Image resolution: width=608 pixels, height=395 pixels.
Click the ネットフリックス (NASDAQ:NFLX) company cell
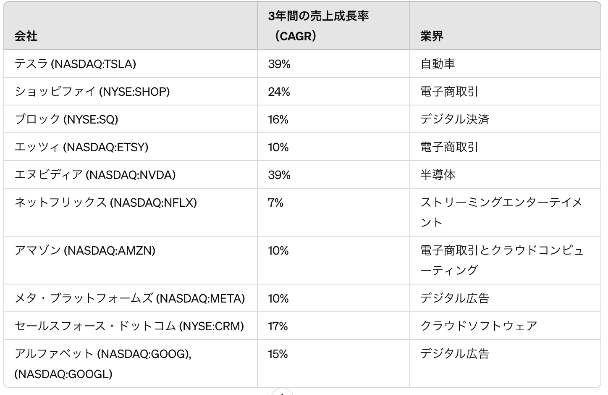pos(106,203)
